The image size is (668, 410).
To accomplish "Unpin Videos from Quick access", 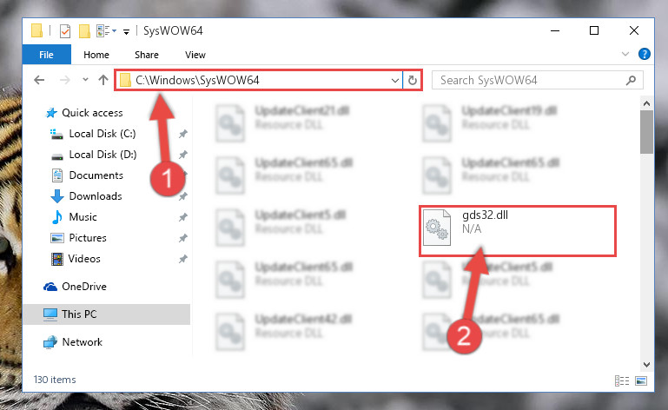I will tap(183, 259).
